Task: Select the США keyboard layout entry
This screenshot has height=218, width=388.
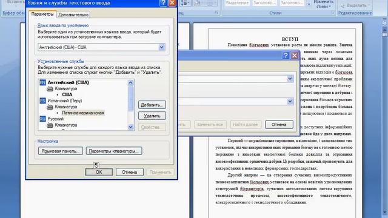Action: pyautogui.click(x=67, y=94)
